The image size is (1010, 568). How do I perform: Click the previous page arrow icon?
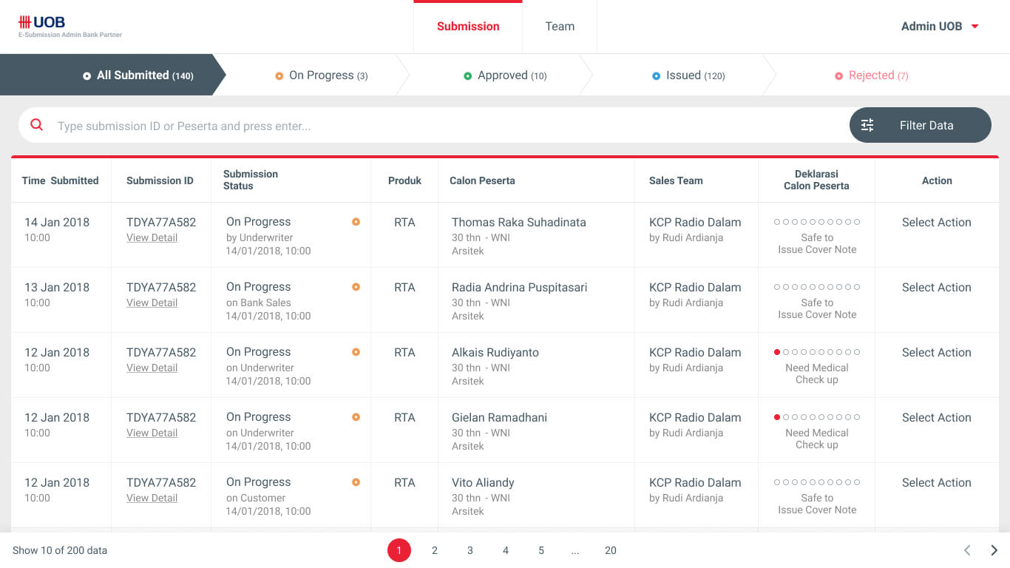click(967, 550)
